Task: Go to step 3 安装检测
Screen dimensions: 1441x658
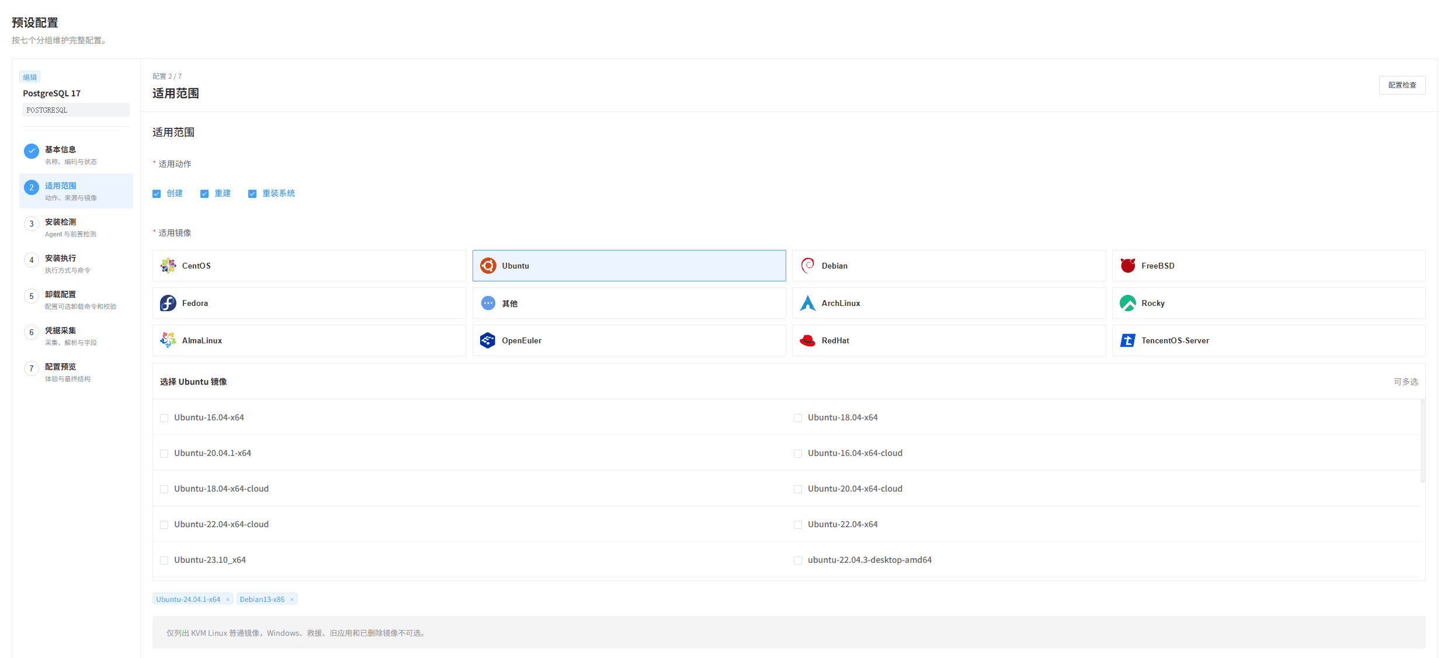Action: (76, 227)
